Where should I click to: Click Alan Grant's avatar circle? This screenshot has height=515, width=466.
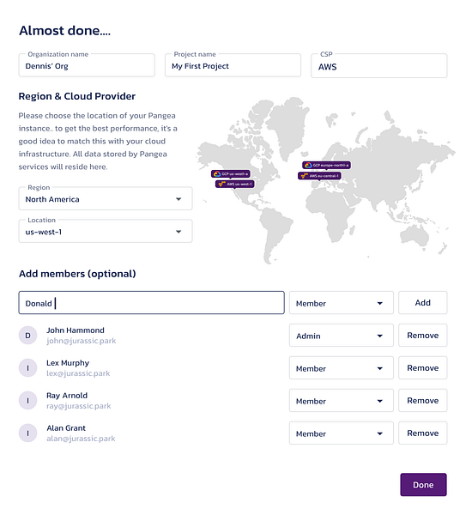coord(28,433)
